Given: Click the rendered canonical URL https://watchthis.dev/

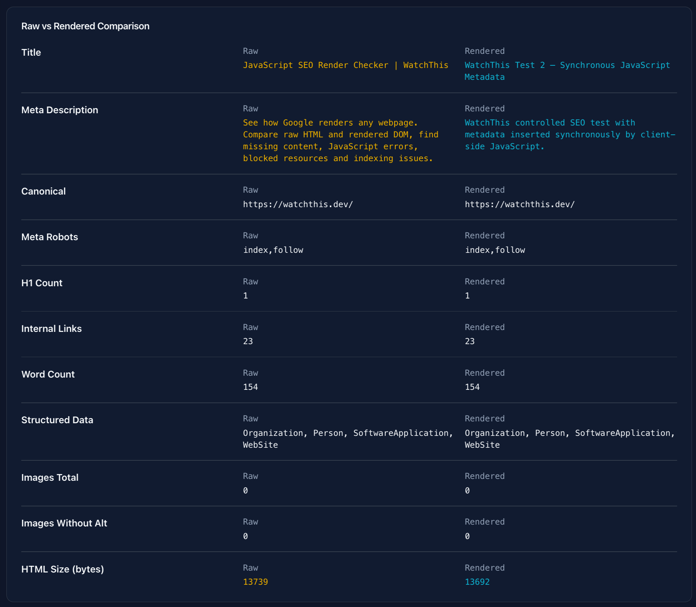Looking at the screenshot, I should click(520, 205).
